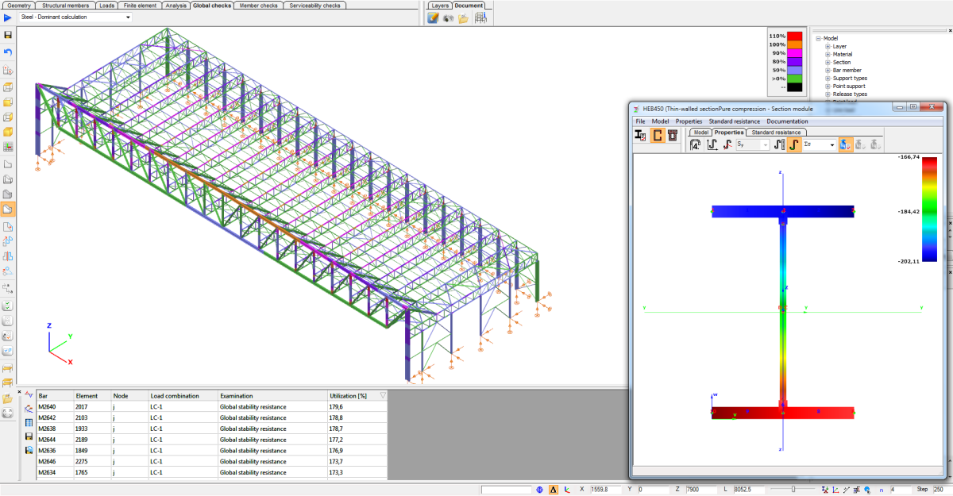Expand the Bar member tree node
Image resolution: width=953 pixels, height=496 pixels.
click(828, 70)
